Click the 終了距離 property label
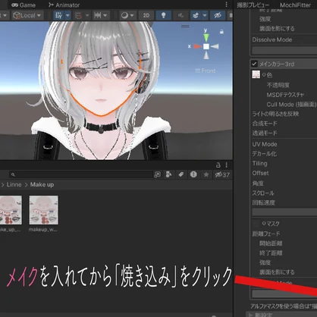317x317 pixels. coord(271,253)
